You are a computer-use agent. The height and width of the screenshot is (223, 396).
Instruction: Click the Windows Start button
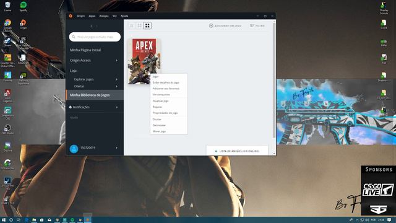4,220
